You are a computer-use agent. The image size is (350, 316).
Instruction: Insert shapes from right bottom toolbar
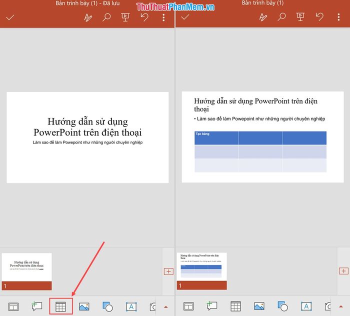tap(282, 306)
